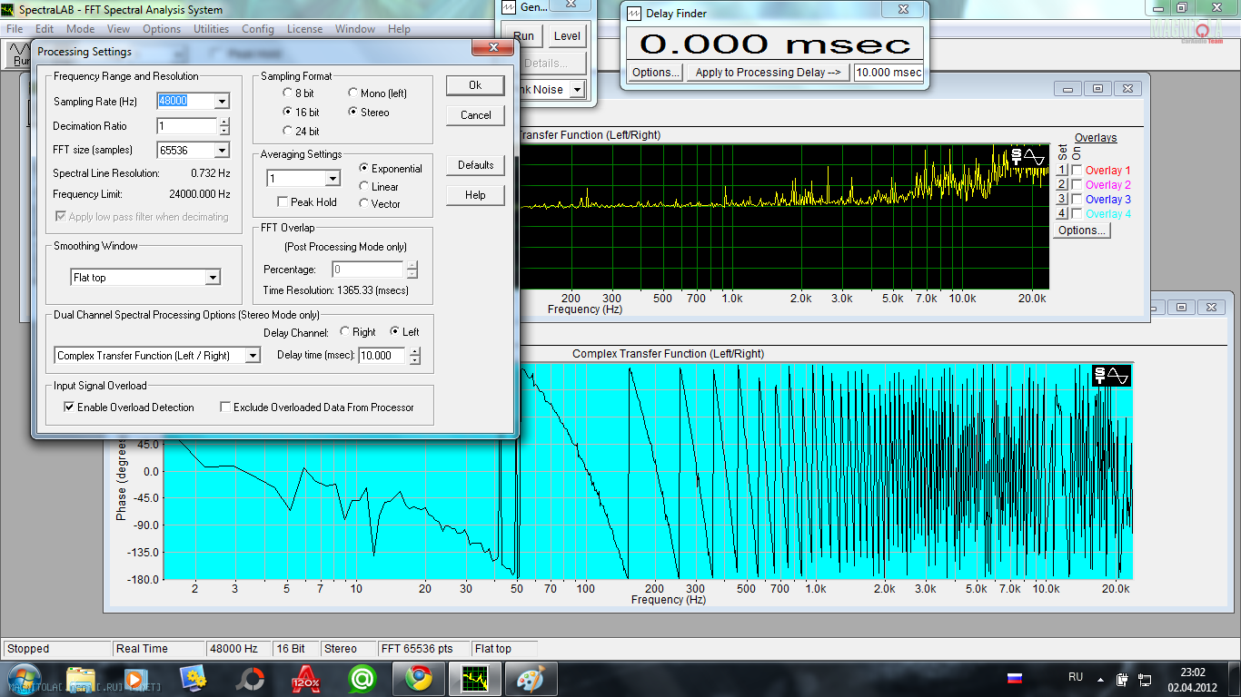Image resolution: width=1241 pixels, height=697 pixels.
Task: Open the Mode menu
Action: pyautogui.click(x=80, y=29)
